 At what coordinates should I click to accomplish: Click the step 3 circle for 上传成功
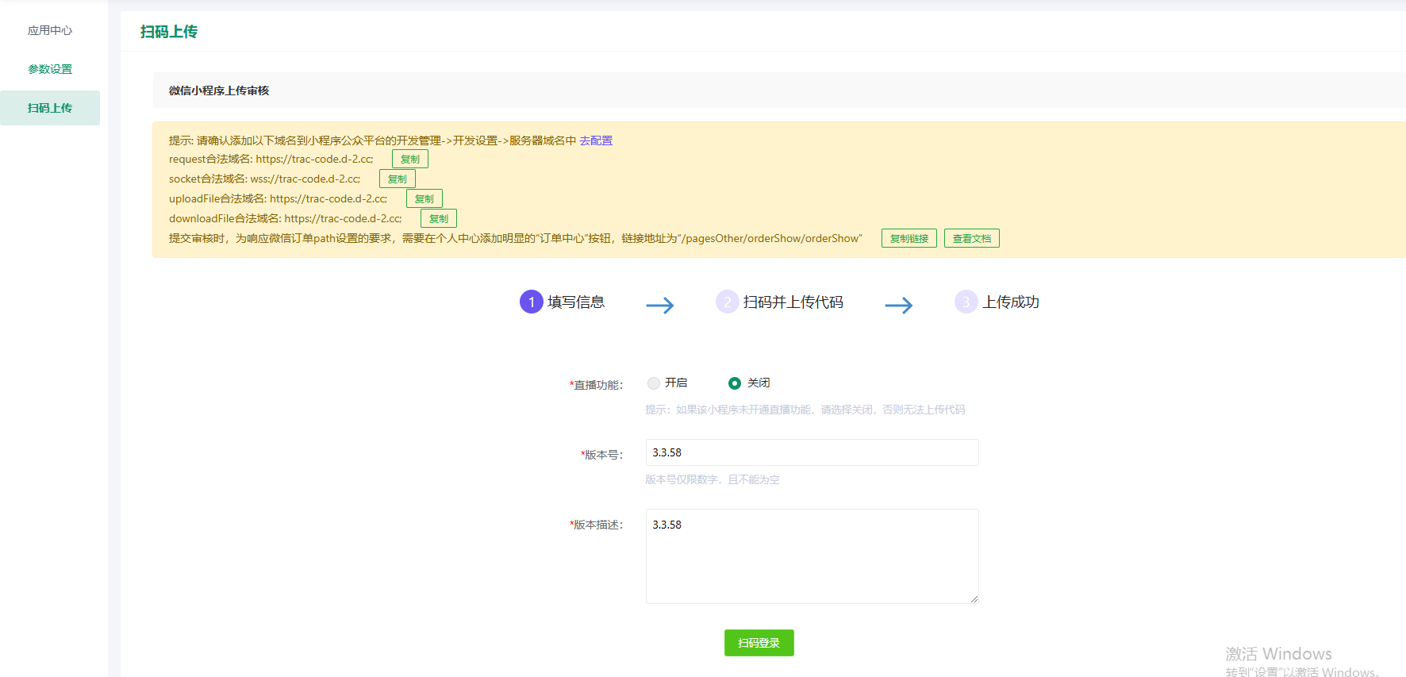966,302
